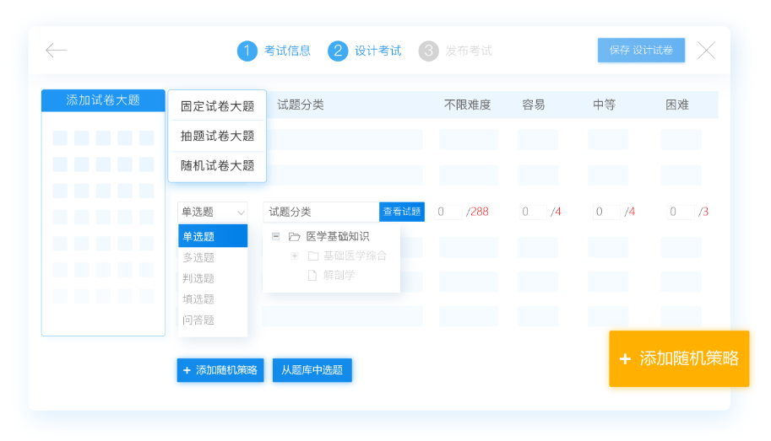Collapse the 医学基础知识 tree node
Screen dimensions: 771x441
click(x=276, y=237)
